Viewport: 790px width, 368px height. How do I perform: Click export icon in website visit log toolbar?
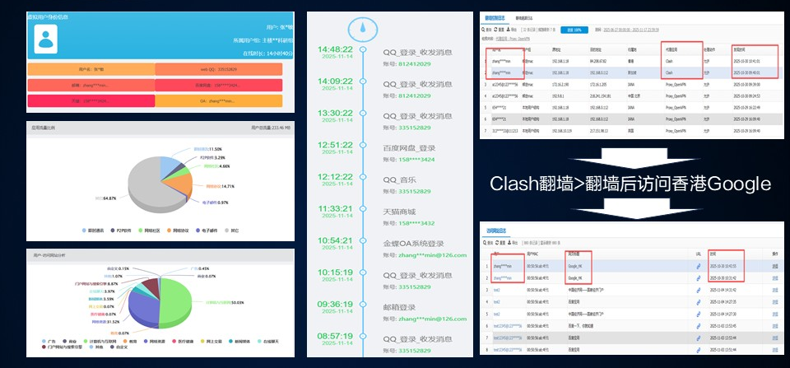(x=508, y=243)
